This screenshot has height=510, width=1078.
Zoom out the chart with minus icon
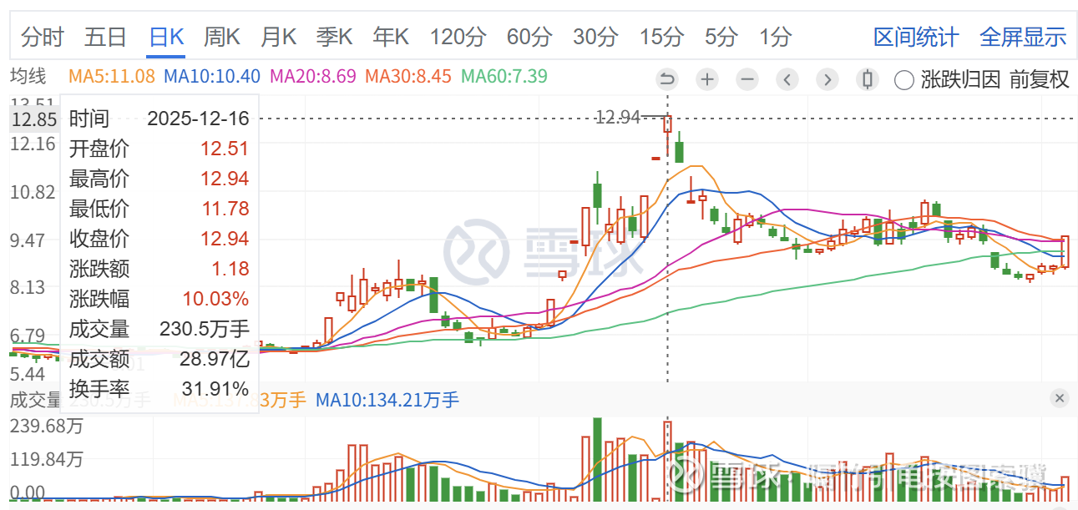coord(747,79)
